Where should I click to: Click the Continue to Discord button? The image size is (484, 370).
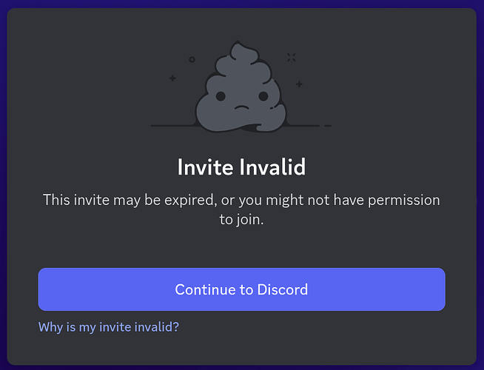pyautogui.click(x=242, y=289)
